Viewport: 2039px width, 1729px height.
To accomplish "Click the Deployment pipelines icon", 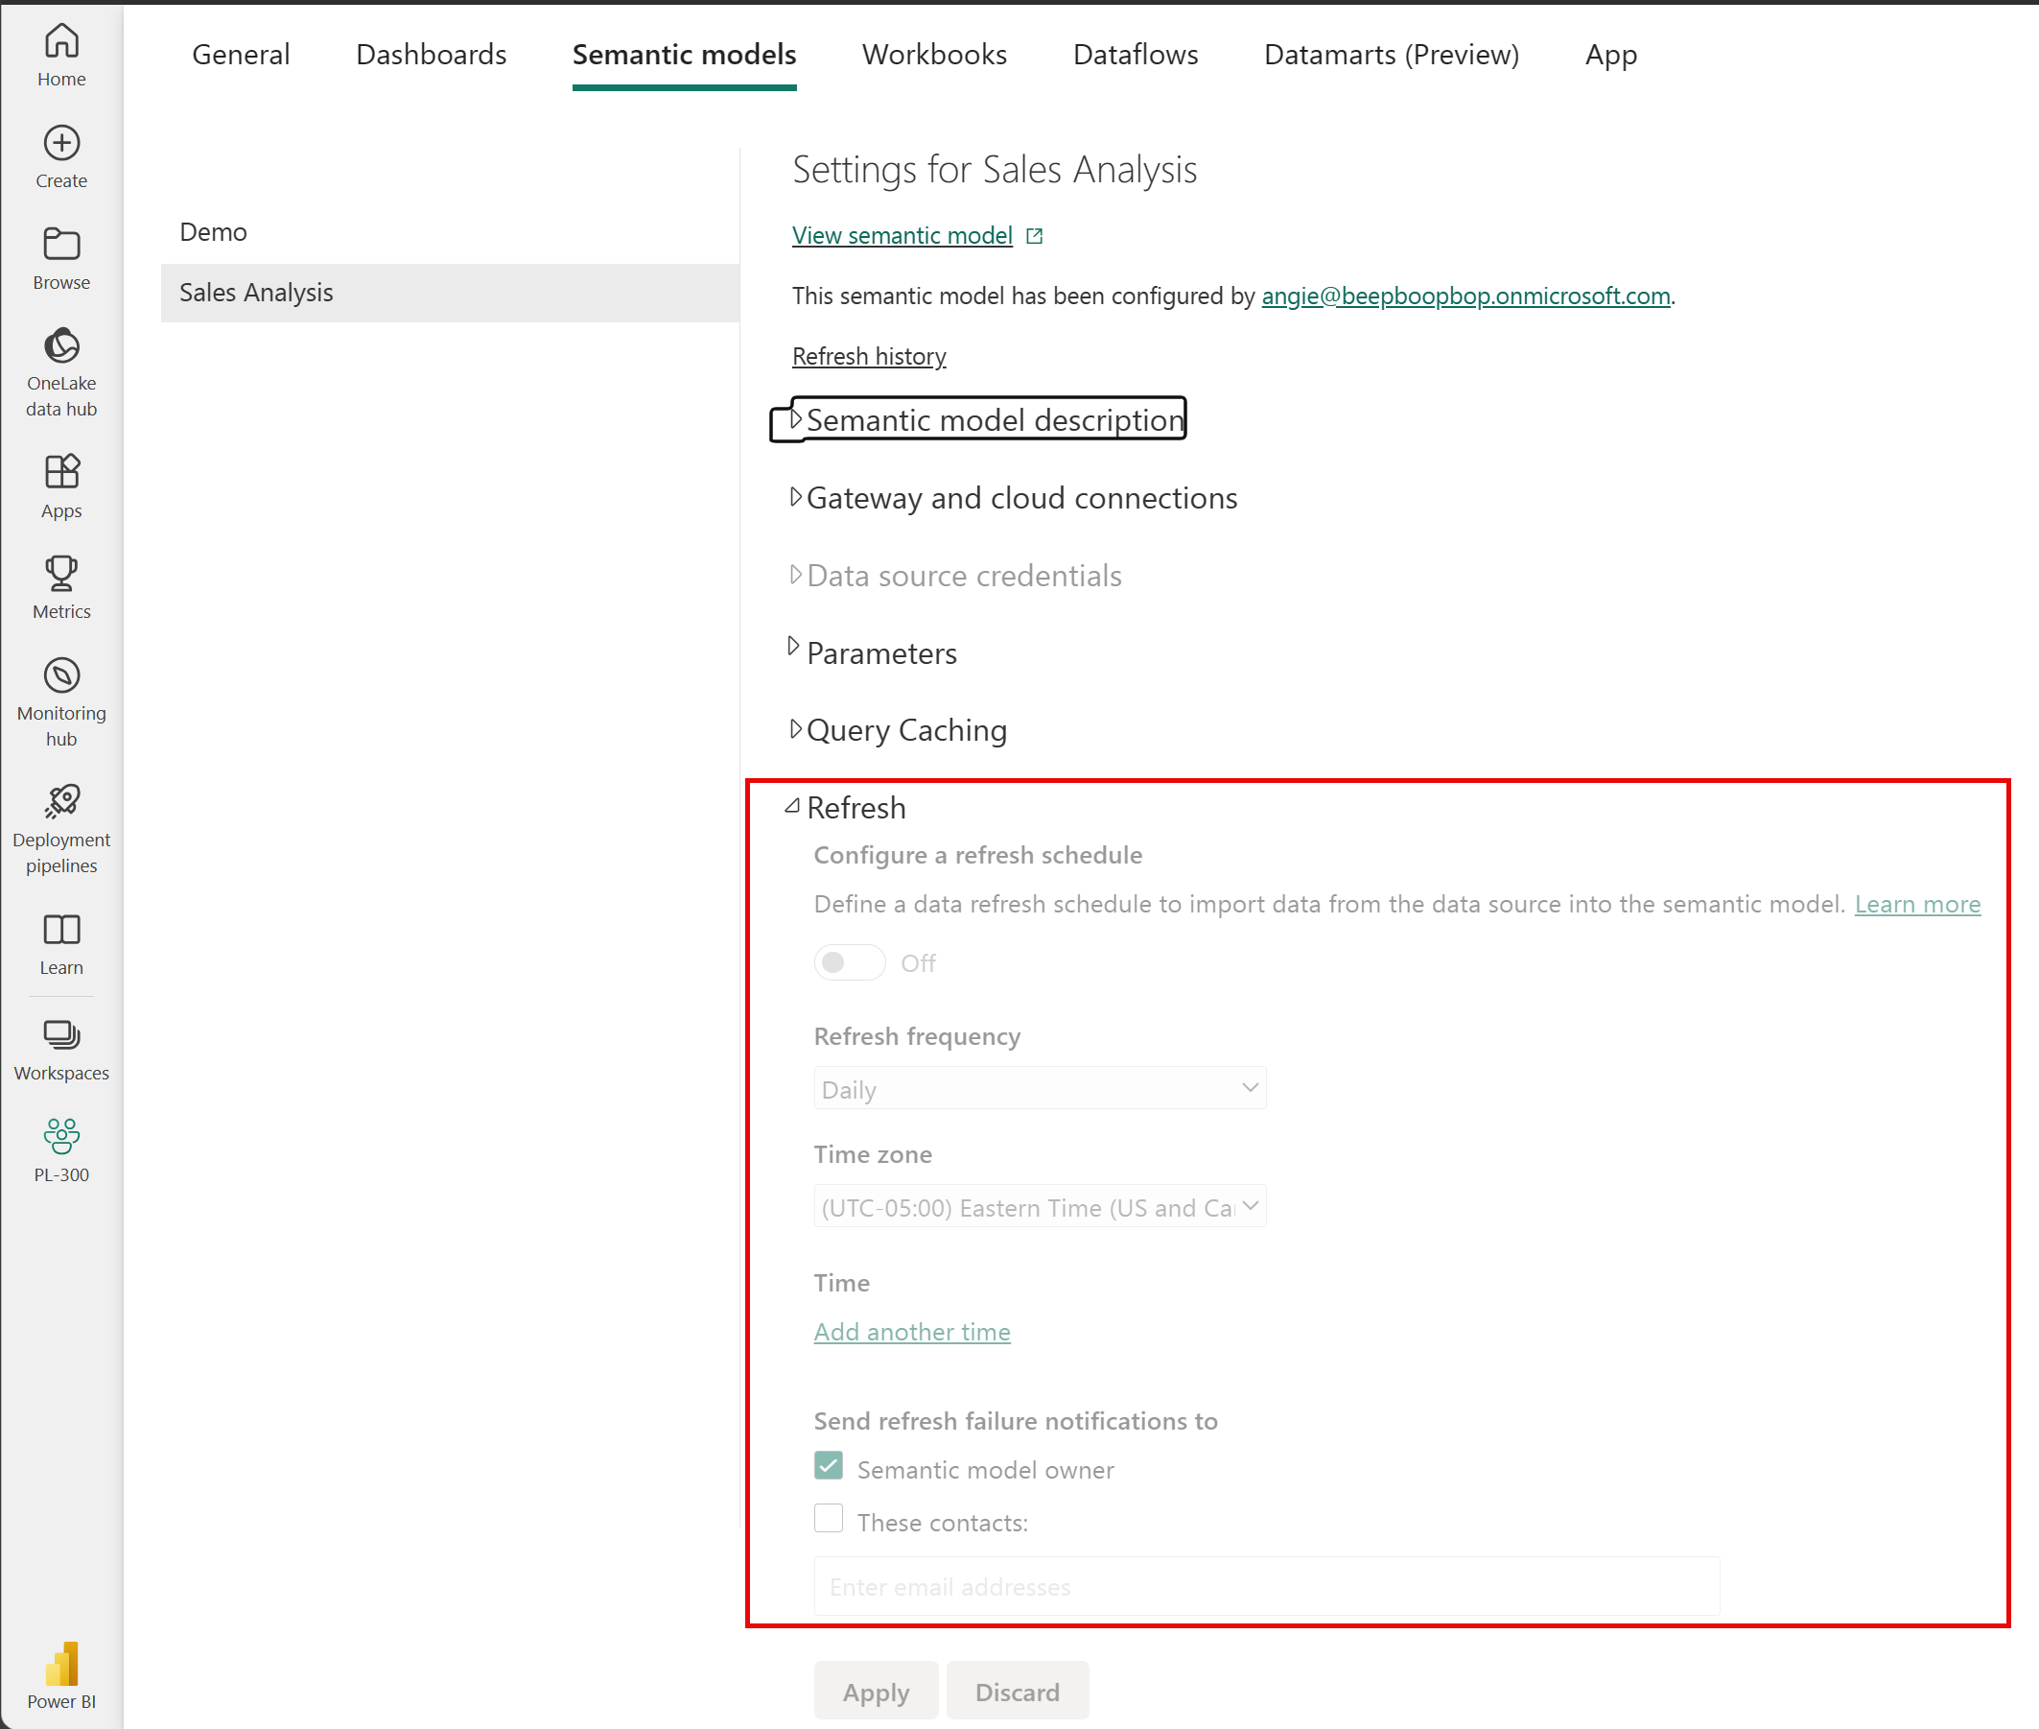I will [60, 801].
